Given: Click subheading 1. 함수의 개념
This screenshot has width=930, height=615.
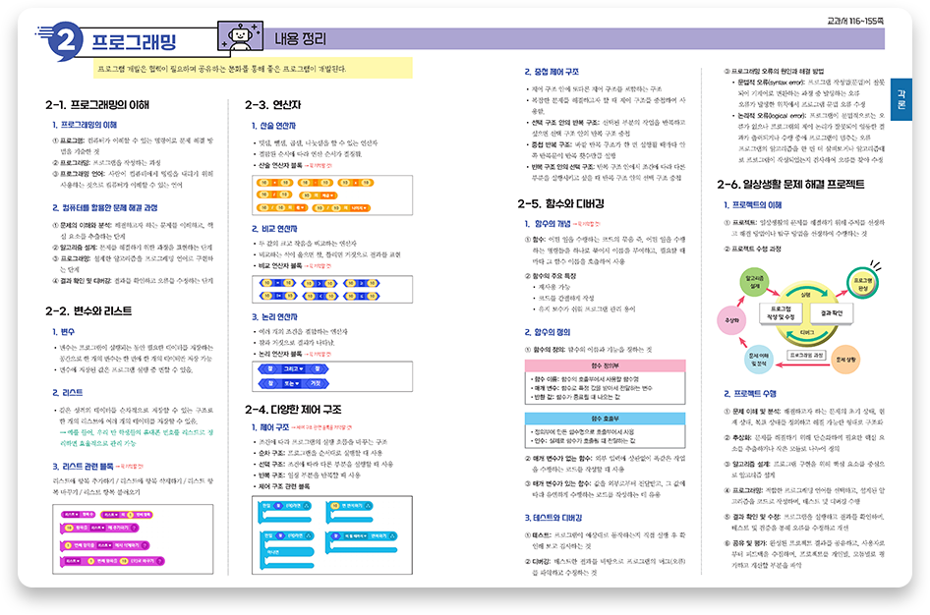Looking at the screenshot, I should pos(548,224).
